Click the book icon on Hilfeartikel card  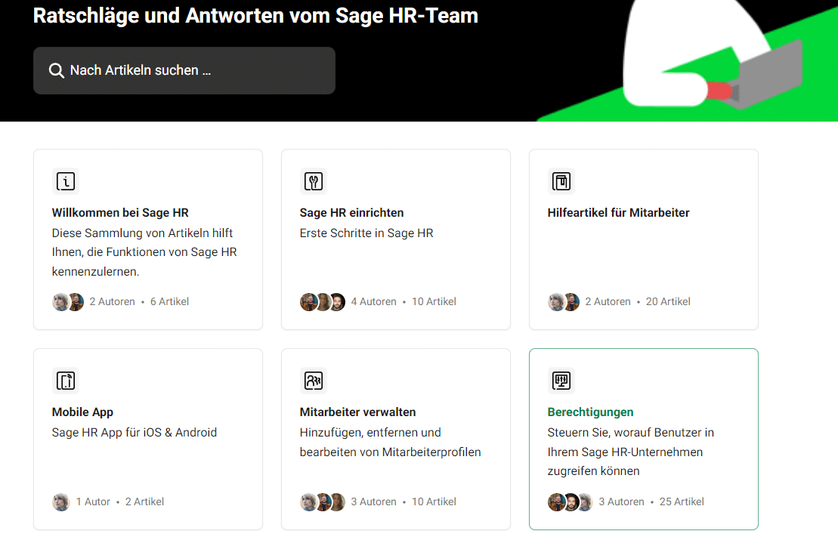[561, 181]
